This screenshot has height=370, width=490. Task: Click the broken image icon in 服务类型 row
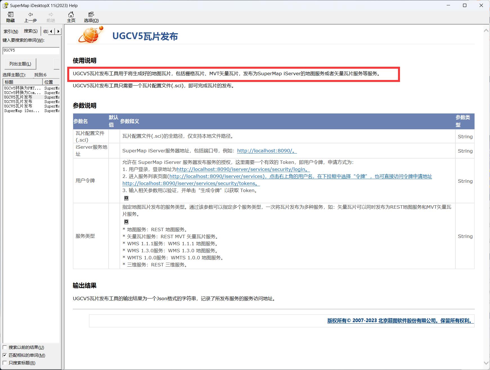[x=126, y=222]
